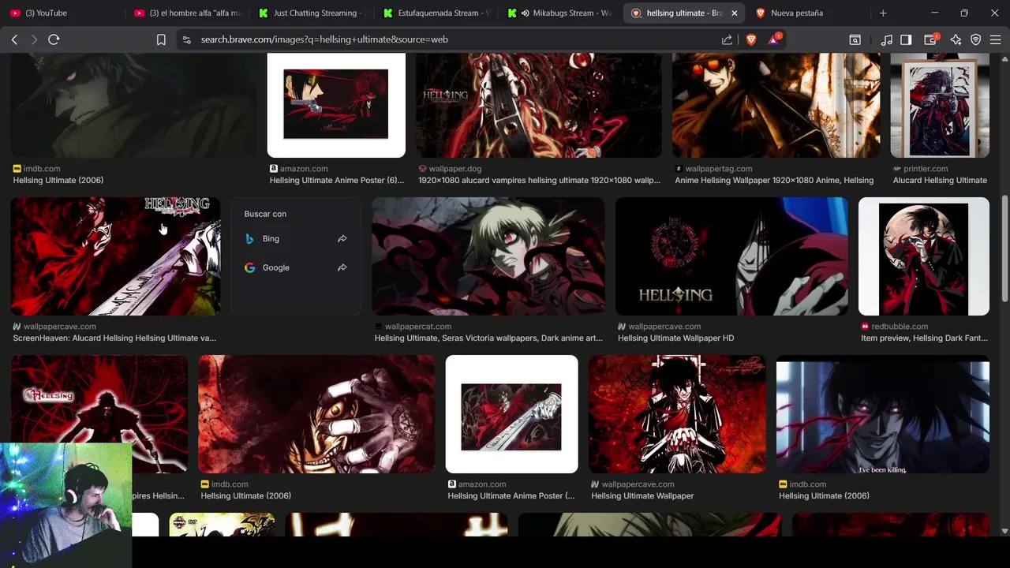Image resolution: width=1010 pixels, height=568 pixels.
Task: Open wallpapertag.com Anime Hellsing Wallpaper image
Action: (x=776, y=106)
